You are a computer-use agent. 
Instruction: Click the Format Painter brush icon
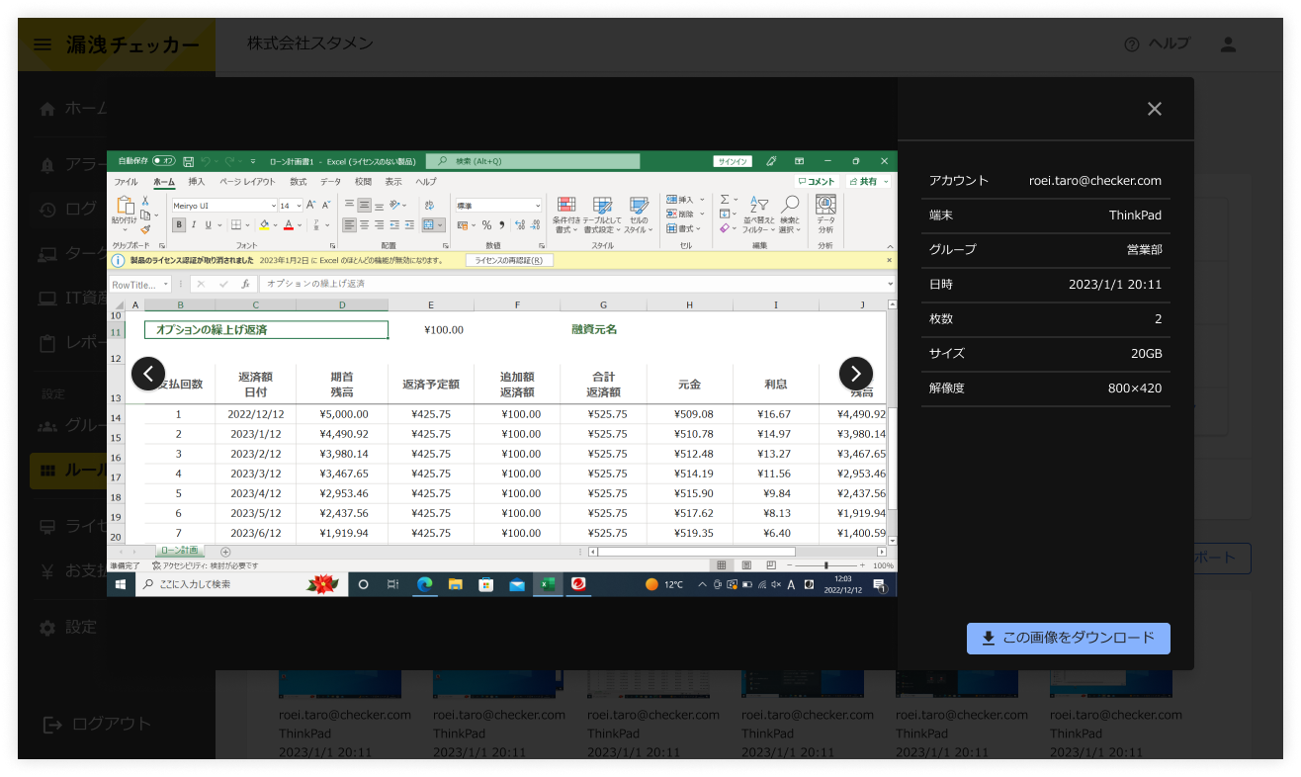pyautogui.click(x=145, y=229)
